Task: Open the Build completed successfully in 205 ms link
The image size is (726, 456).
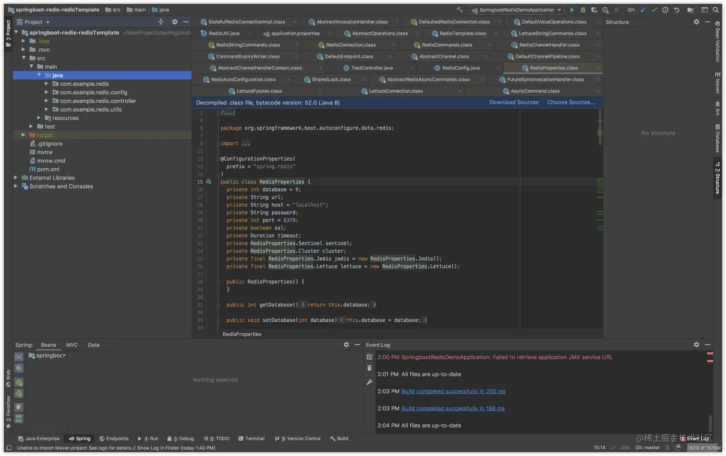Action: click(x=453, y=391)
